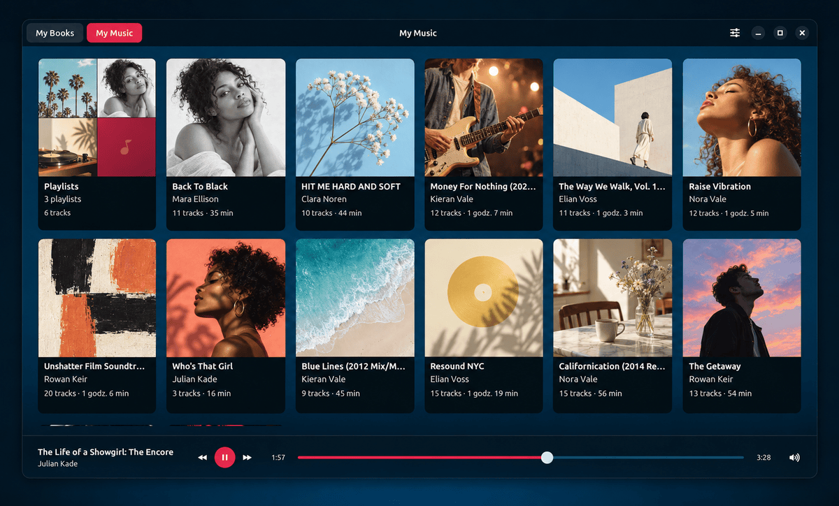Viewport: 839px width, 506px height.
Task: Click '20 tracks · 1 godz. 6 min' text
Action: pos(87,393)
